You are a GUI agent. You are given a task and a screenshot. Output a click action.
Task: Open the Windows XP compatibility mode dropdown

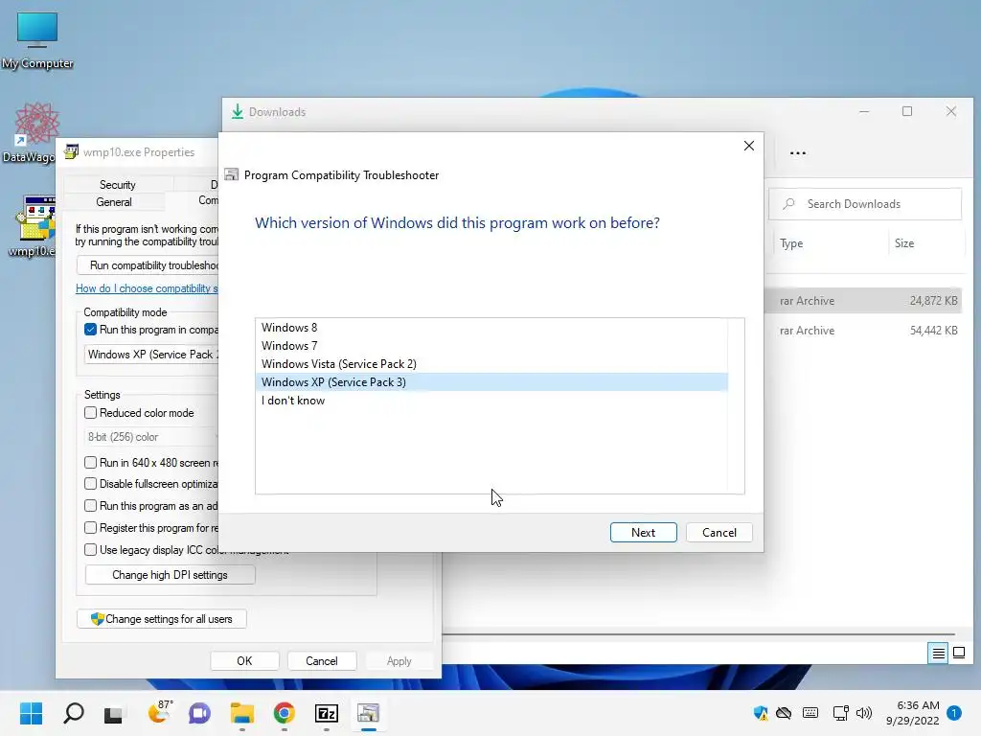(x=150, y=355)
